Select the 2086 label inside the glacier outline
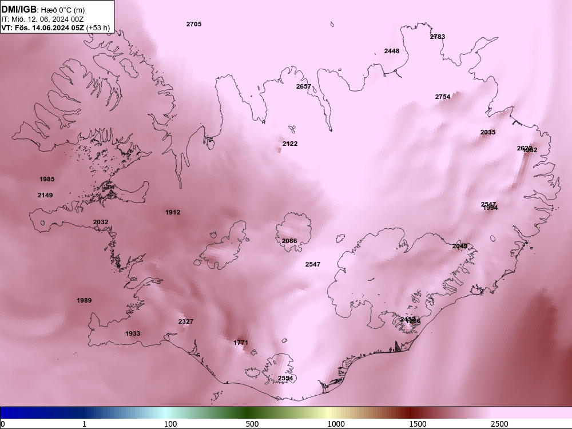This screenshot has width=572, height=429. (289, 241)
